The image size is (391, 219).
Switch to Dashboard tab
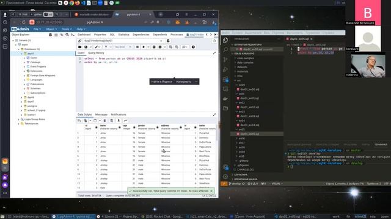84,35
